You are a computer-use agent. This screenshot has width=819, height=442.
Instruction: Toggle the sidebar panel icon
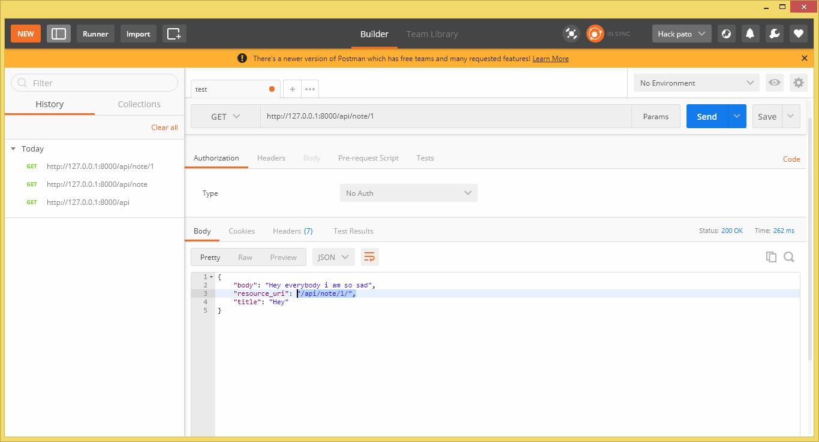58,34
